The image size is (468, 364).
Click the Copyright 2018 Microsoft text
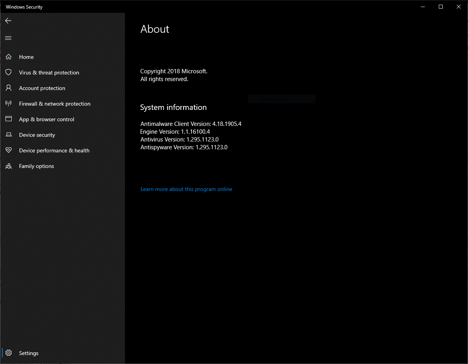click(x=174, y=71)
